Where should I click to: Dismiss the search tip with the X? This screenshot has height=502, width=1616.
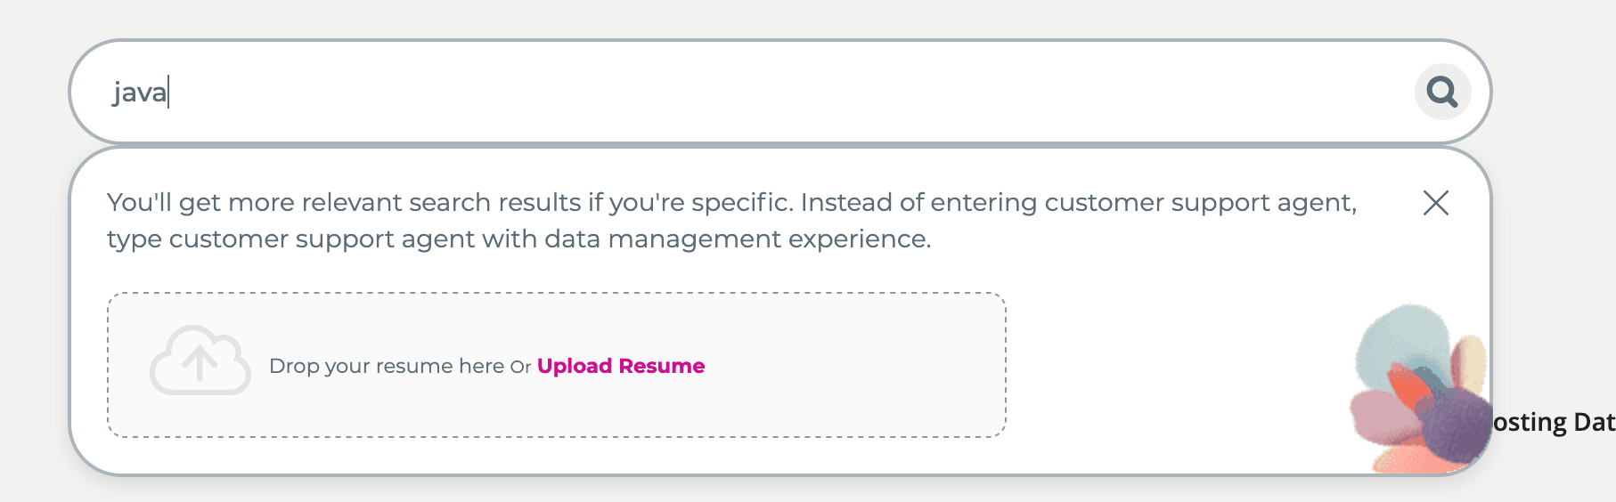point(1435,203)
